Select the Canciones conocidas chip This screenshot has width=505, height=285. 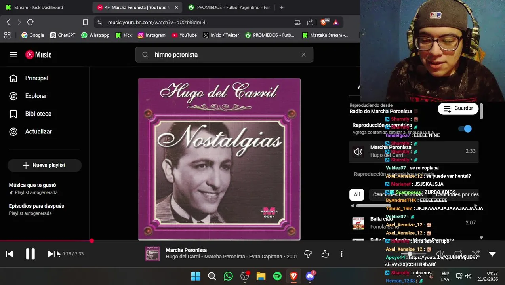coord(398,194)
